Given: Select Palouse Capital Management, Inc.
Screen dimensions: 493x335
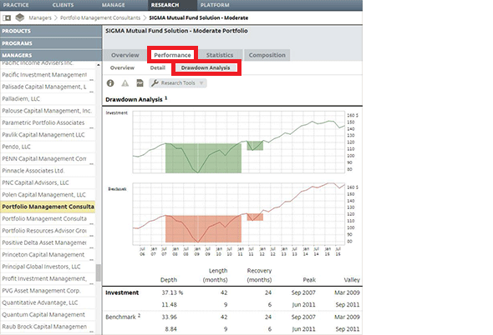Looking at the screenshot, I should point(48,111).
